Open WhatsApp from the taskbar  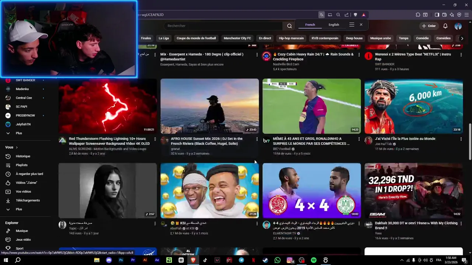point(278,260)
